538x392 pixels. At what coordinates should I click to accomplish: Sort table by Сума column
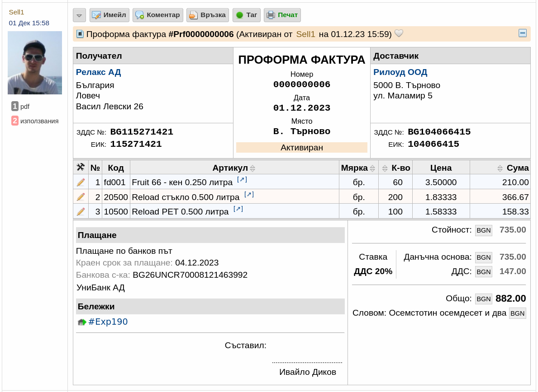[x=500, y=168]
